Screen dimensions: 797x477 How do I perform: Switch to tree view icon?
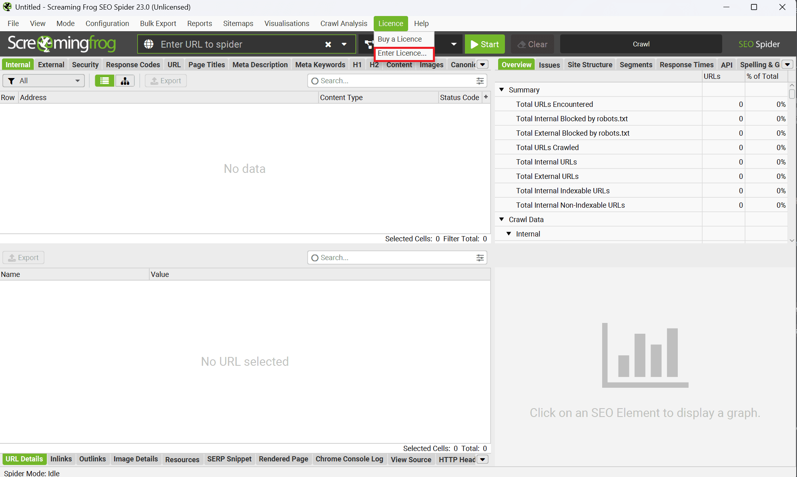(125, 81)
